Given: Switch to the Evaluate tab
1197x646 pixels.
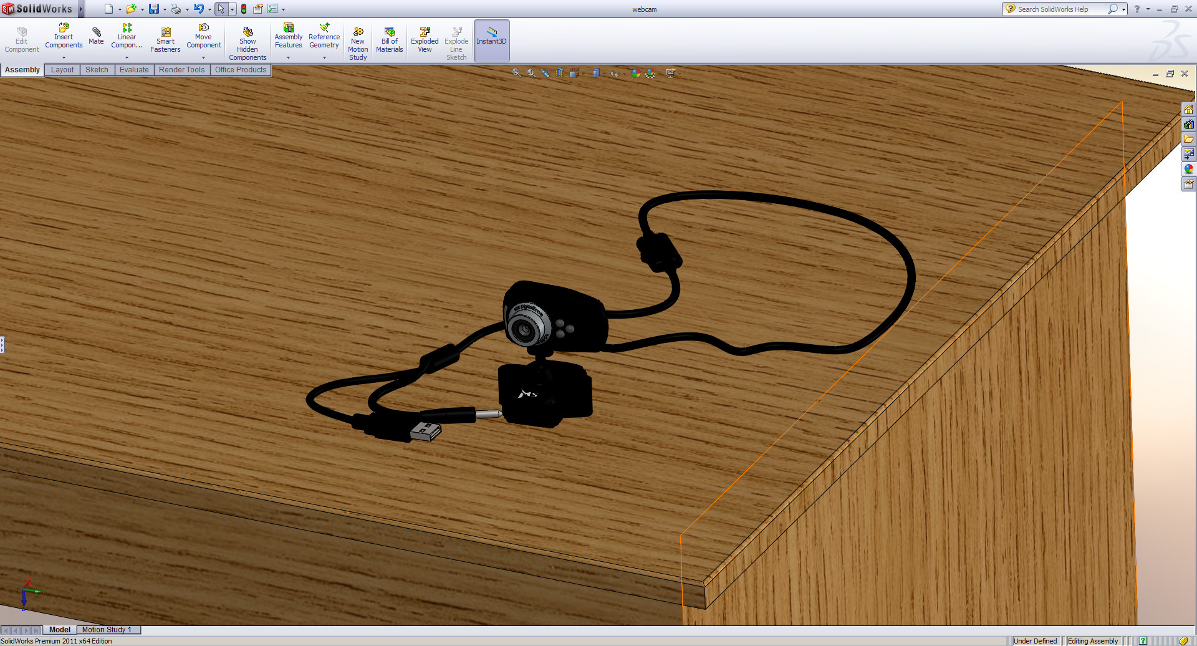Looking at the screenshot, I should (134, 70).
